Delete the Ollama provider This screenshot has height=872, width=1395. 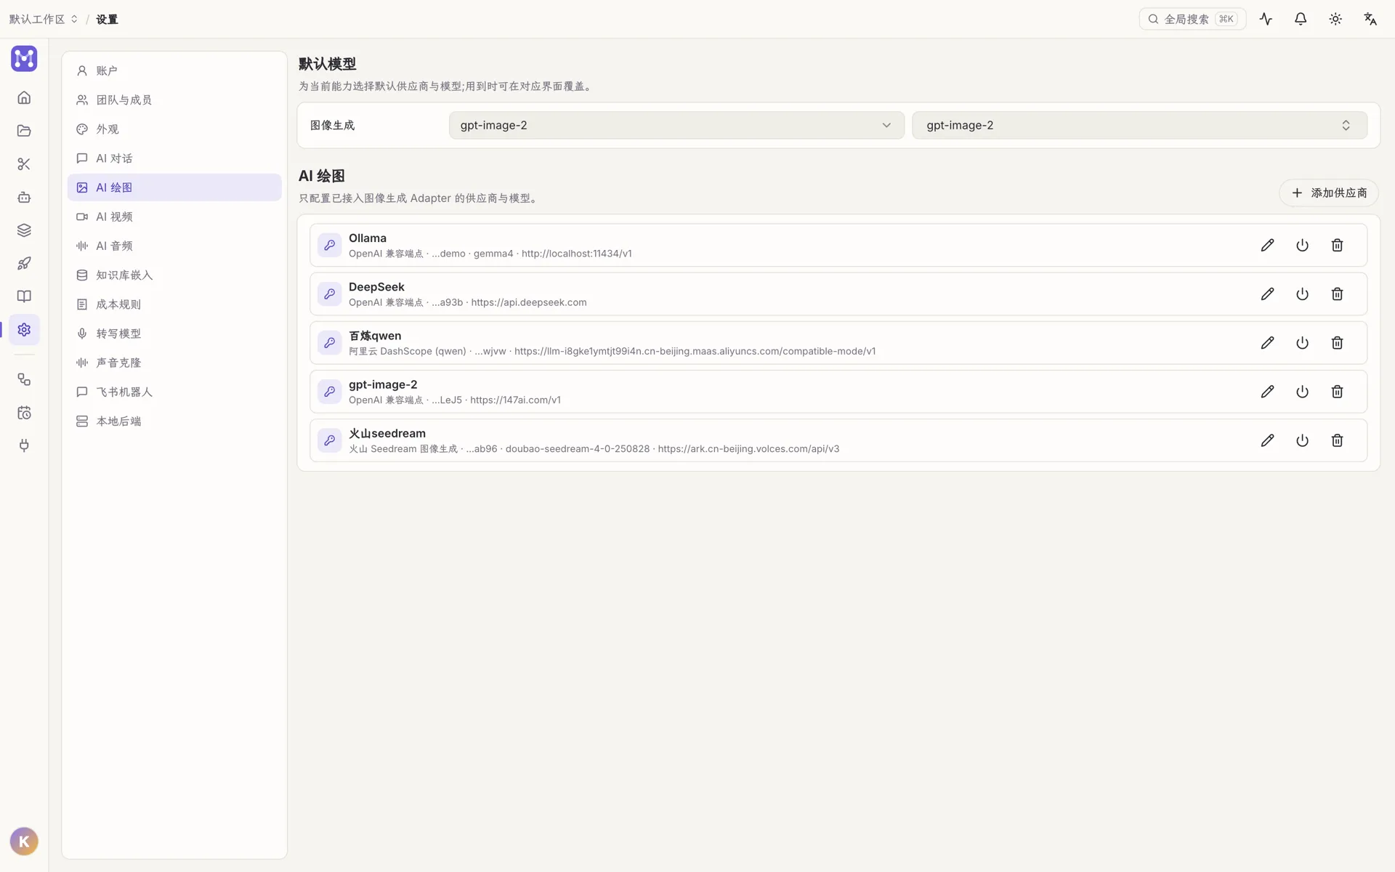(1337, 246)
